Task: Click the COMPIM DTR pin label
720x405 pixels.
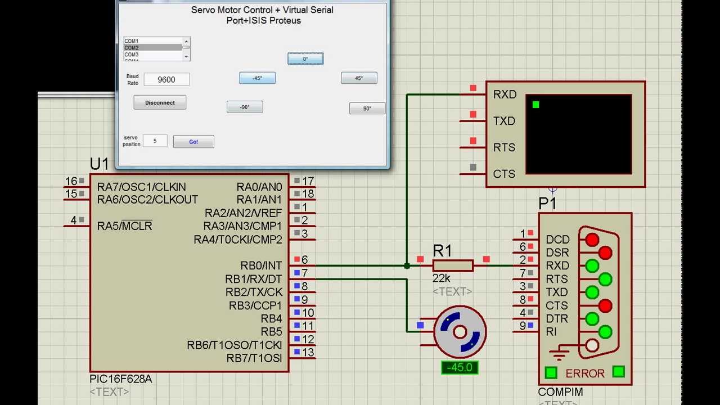Action: (557, 318)
